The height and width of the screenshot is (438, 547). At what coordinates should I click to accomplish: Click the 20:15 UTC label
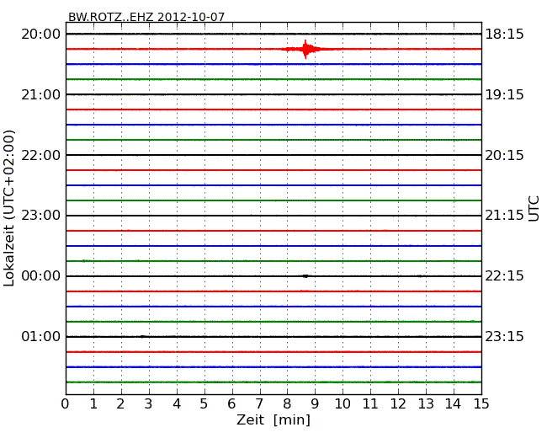click(x=504, y=155)
